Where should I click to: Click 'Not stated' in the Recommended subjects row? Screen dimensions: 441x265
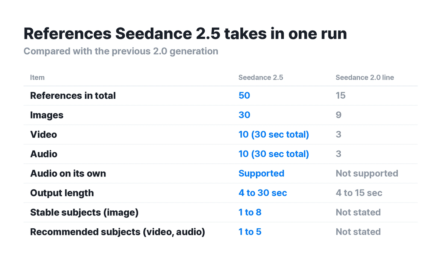[358, 232]
